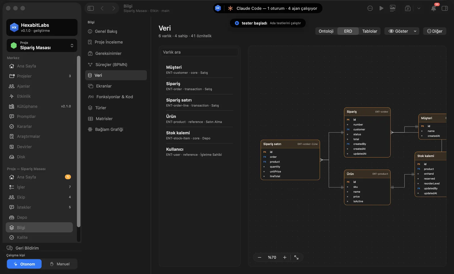This screenshot has width=454, height=274.
Task: Open Gereksinimler requirements item
Action: (x=116, y=54)
